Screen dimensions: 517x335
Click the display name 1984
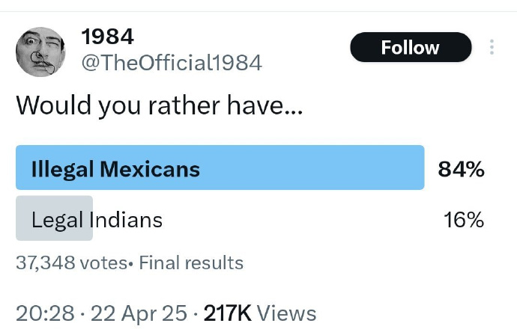pyautogui.click(x=107, y=37)
